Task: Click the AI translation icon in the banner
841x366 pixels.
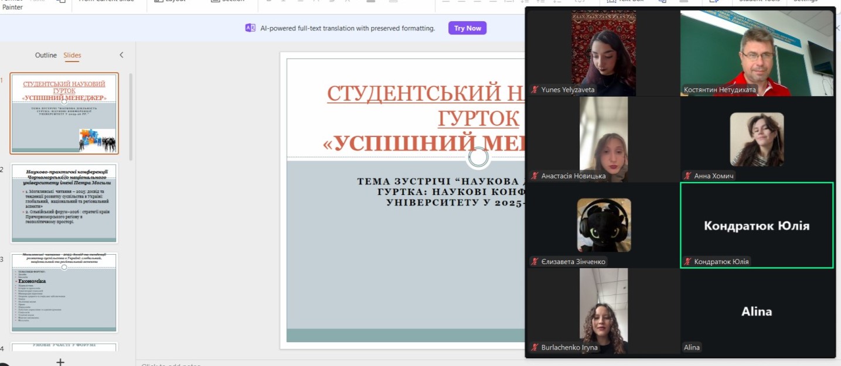Action: pyautogui.click(x=250, y=28)
